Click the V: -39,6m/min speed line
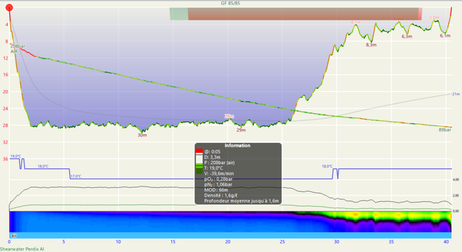 click(x=219, y=173)
